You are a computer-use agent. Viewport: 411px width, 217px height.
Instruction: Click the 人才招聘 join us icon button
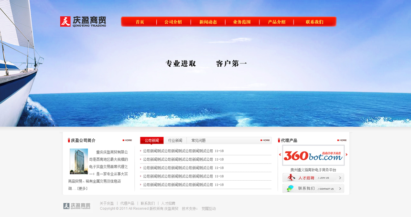point(313,177)
